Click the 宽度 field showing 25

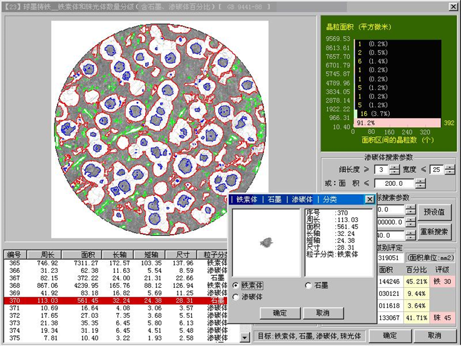(435, 170)
